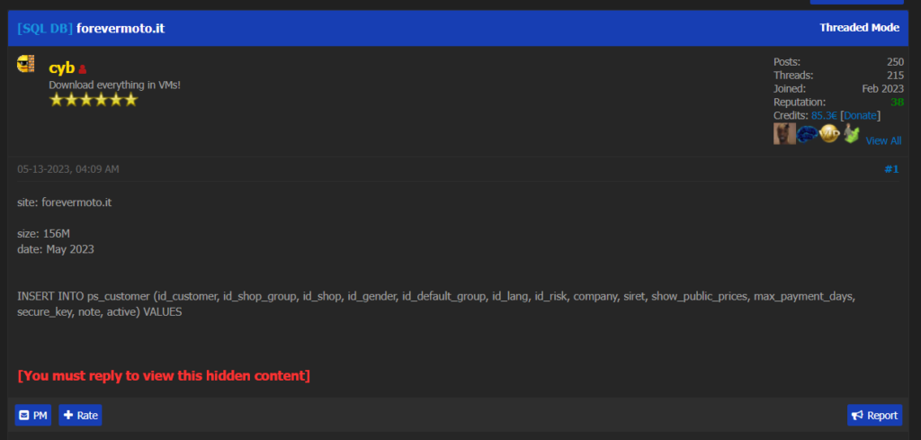Viewport: 921px width, 440px height.
Task: Report this post
Action: click(874, 415)
